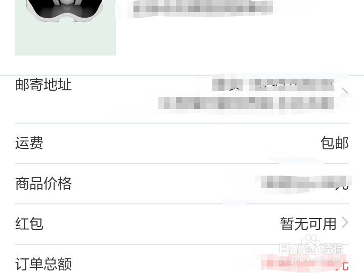
Task: Expand the 邮寄地址 chevron arrow
Action: pos(345,91)
